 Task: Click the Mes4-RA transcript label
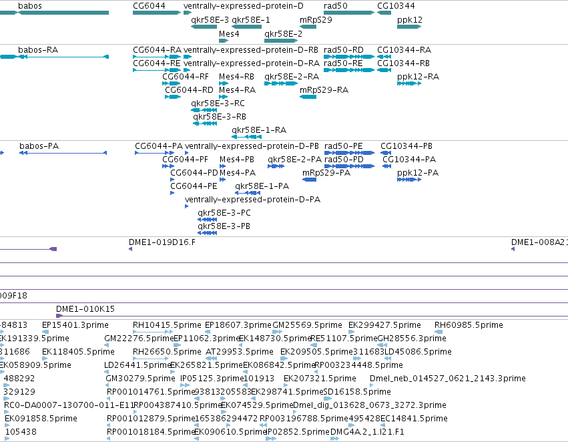[237, 90]
